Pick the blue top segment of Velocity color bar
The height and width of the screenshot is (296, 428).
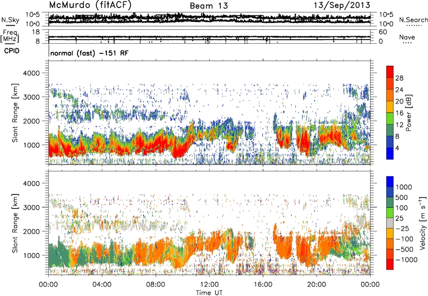click(390, 182)
